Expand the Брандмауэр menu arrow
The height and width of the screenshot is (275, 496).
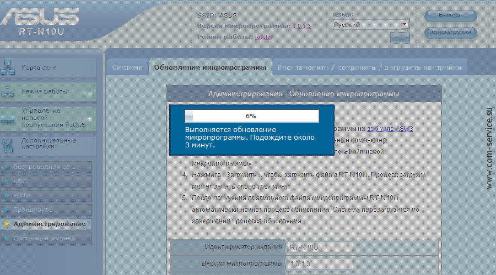click(x=7, y=210)
